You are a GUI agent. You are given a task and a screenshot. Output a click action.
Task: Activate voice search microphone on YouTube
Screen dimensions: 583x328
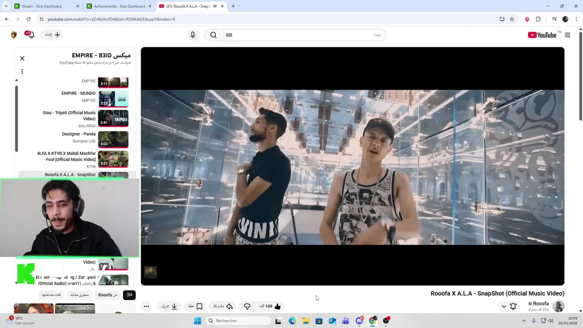193,35
